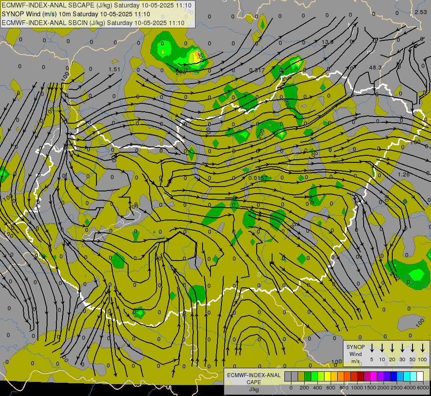The image size is (431, 396).
Task: Click the '200' tick label under color bar
Action: [304, 388]
